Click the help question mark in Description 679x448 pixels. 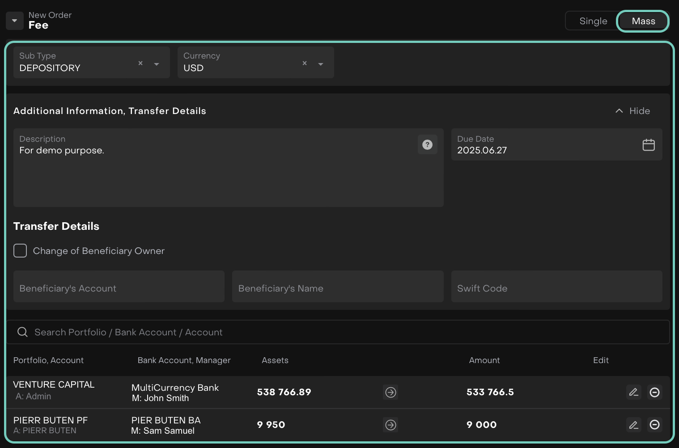427,144
